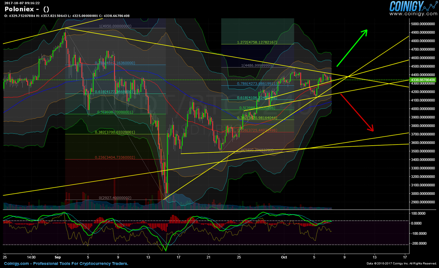The image size is (439, 268).
Task: Click the Fibonacci label 0.236(3404.73360002)
Action: [x=115, y=158]
